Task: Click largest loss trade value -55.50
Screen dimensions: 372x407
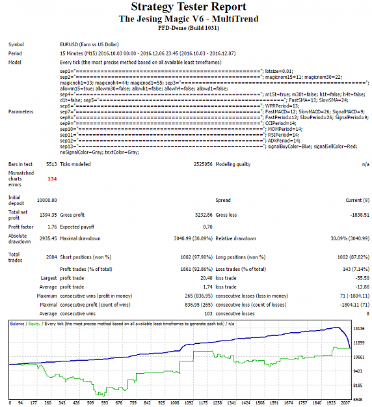Action: point(362,278)
